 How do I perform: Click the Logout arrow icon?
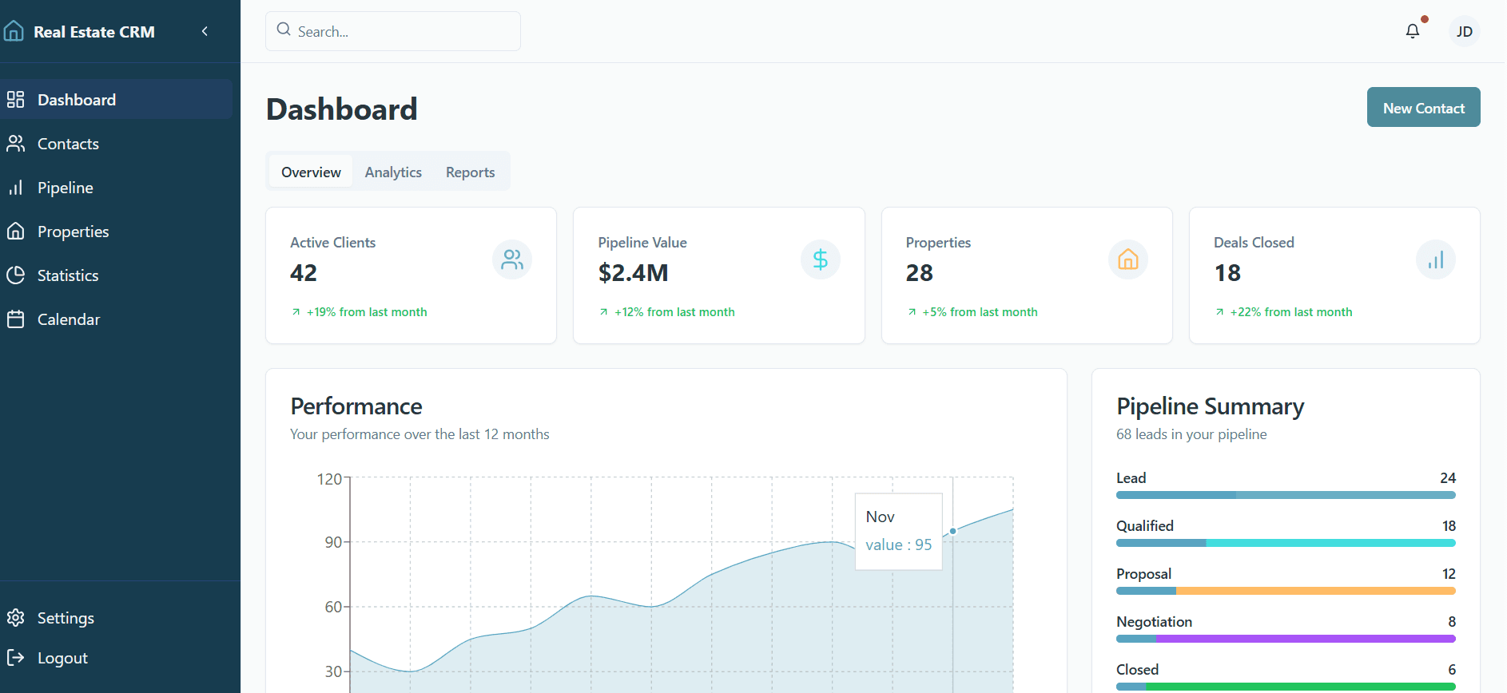(15, 658)
